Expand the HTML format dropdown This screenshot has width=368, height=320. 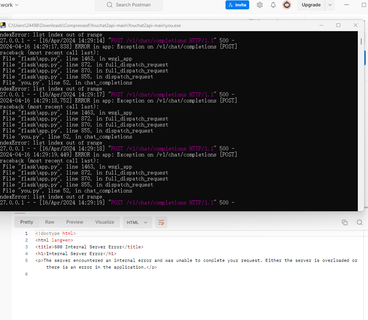(137, 222)
